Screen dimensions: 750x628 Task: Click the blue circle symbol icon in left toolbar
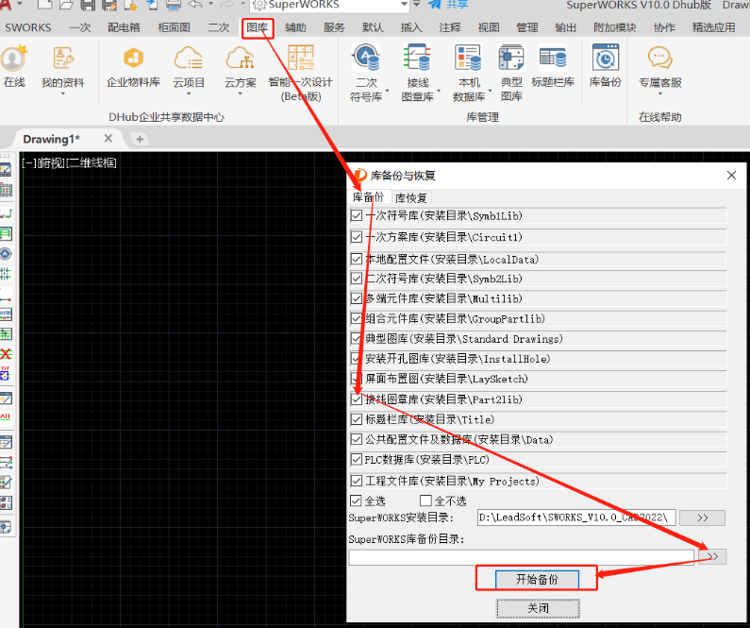[x=6, y=254]
